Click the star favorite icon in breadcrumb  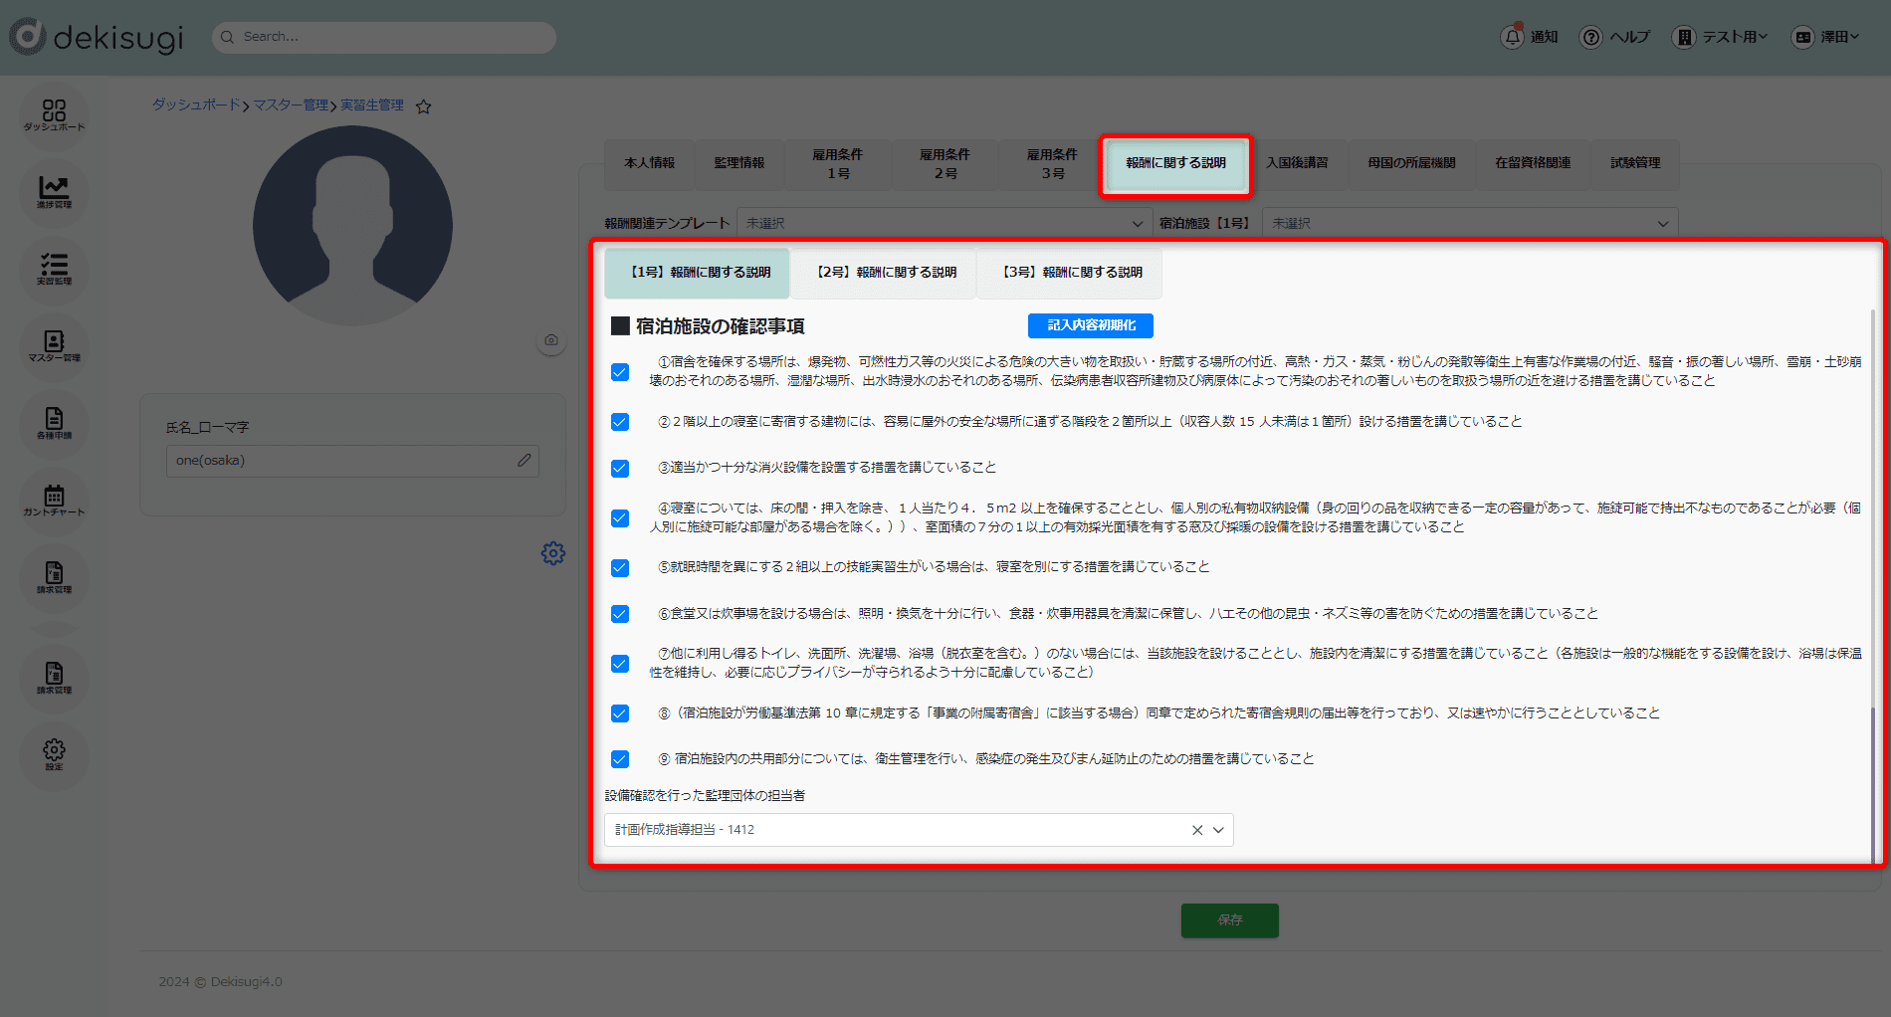pyautogui.click(x=423, y=106)
